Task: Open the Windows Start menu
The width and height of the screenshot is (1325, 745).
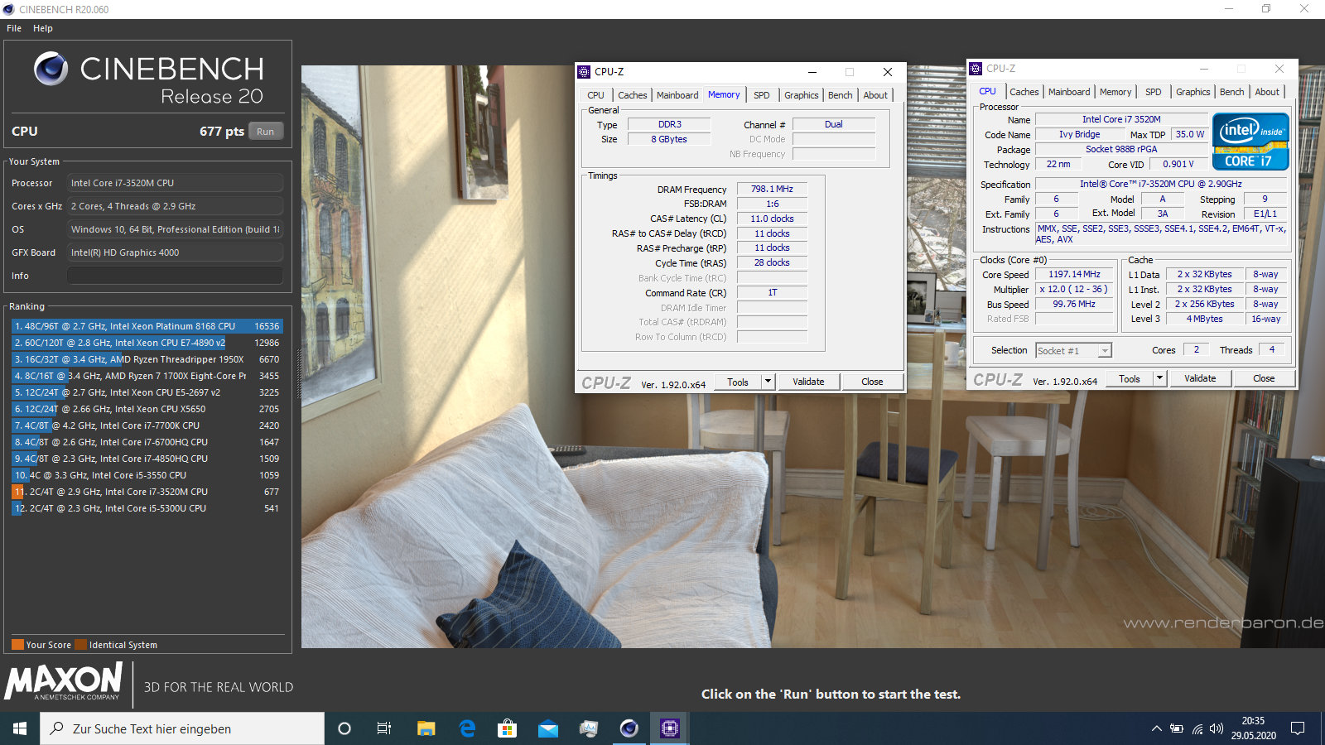Action: (20, 728)
